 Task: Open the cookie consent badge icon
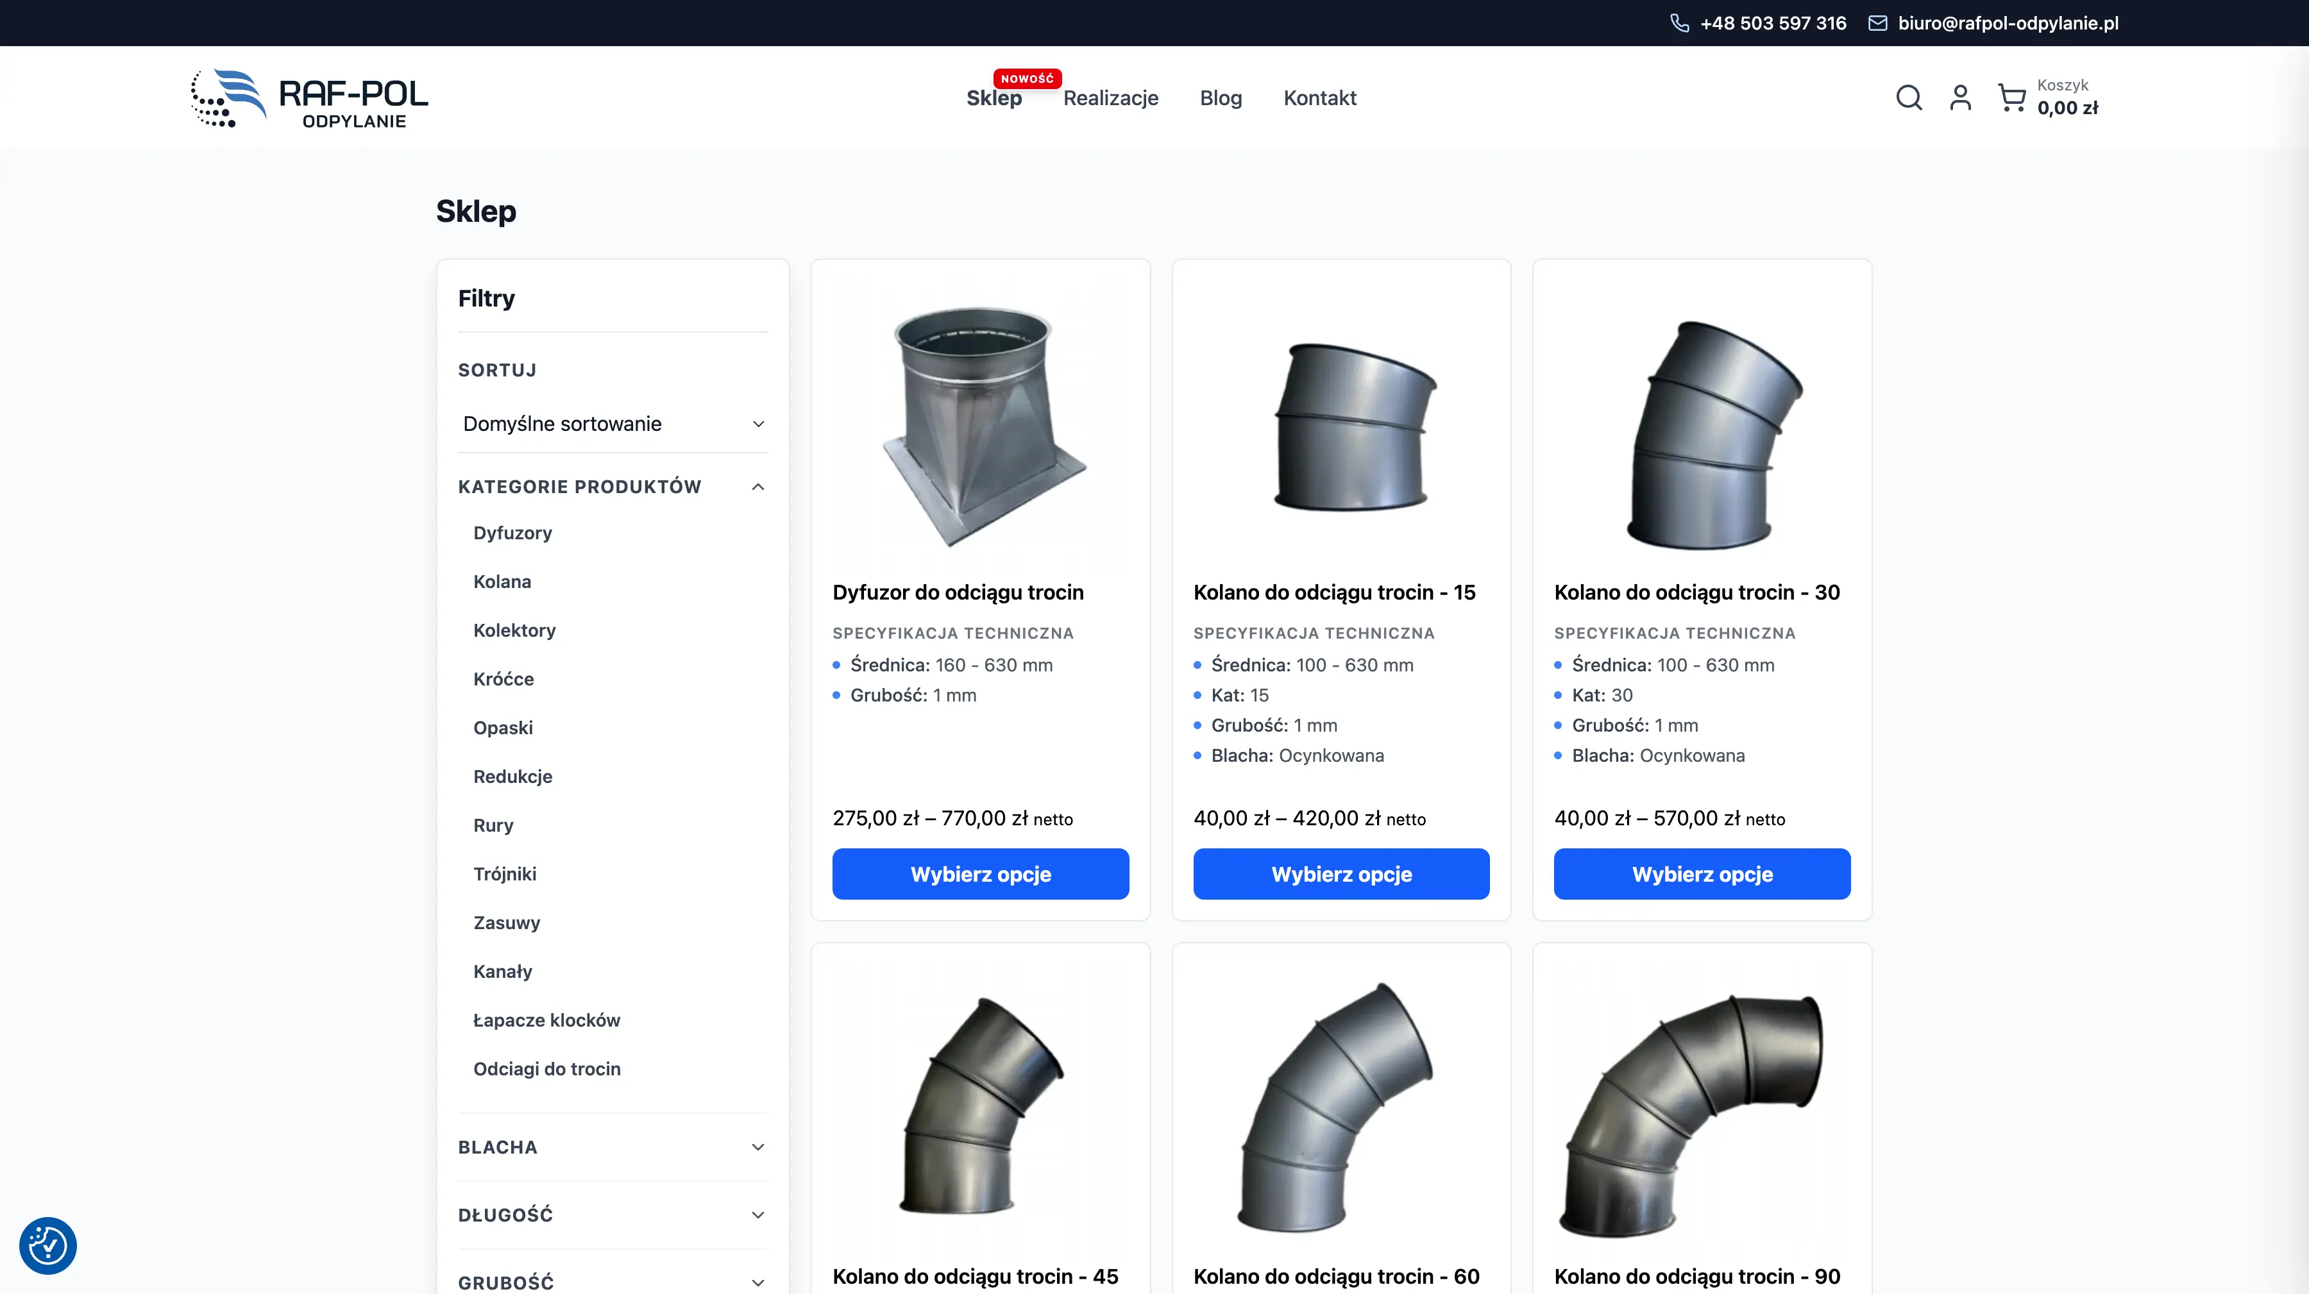click(47, 1245)
